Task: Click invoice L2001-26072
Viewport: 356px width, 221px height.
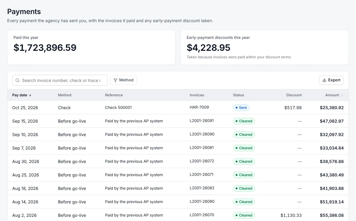Action: [202, 161]
